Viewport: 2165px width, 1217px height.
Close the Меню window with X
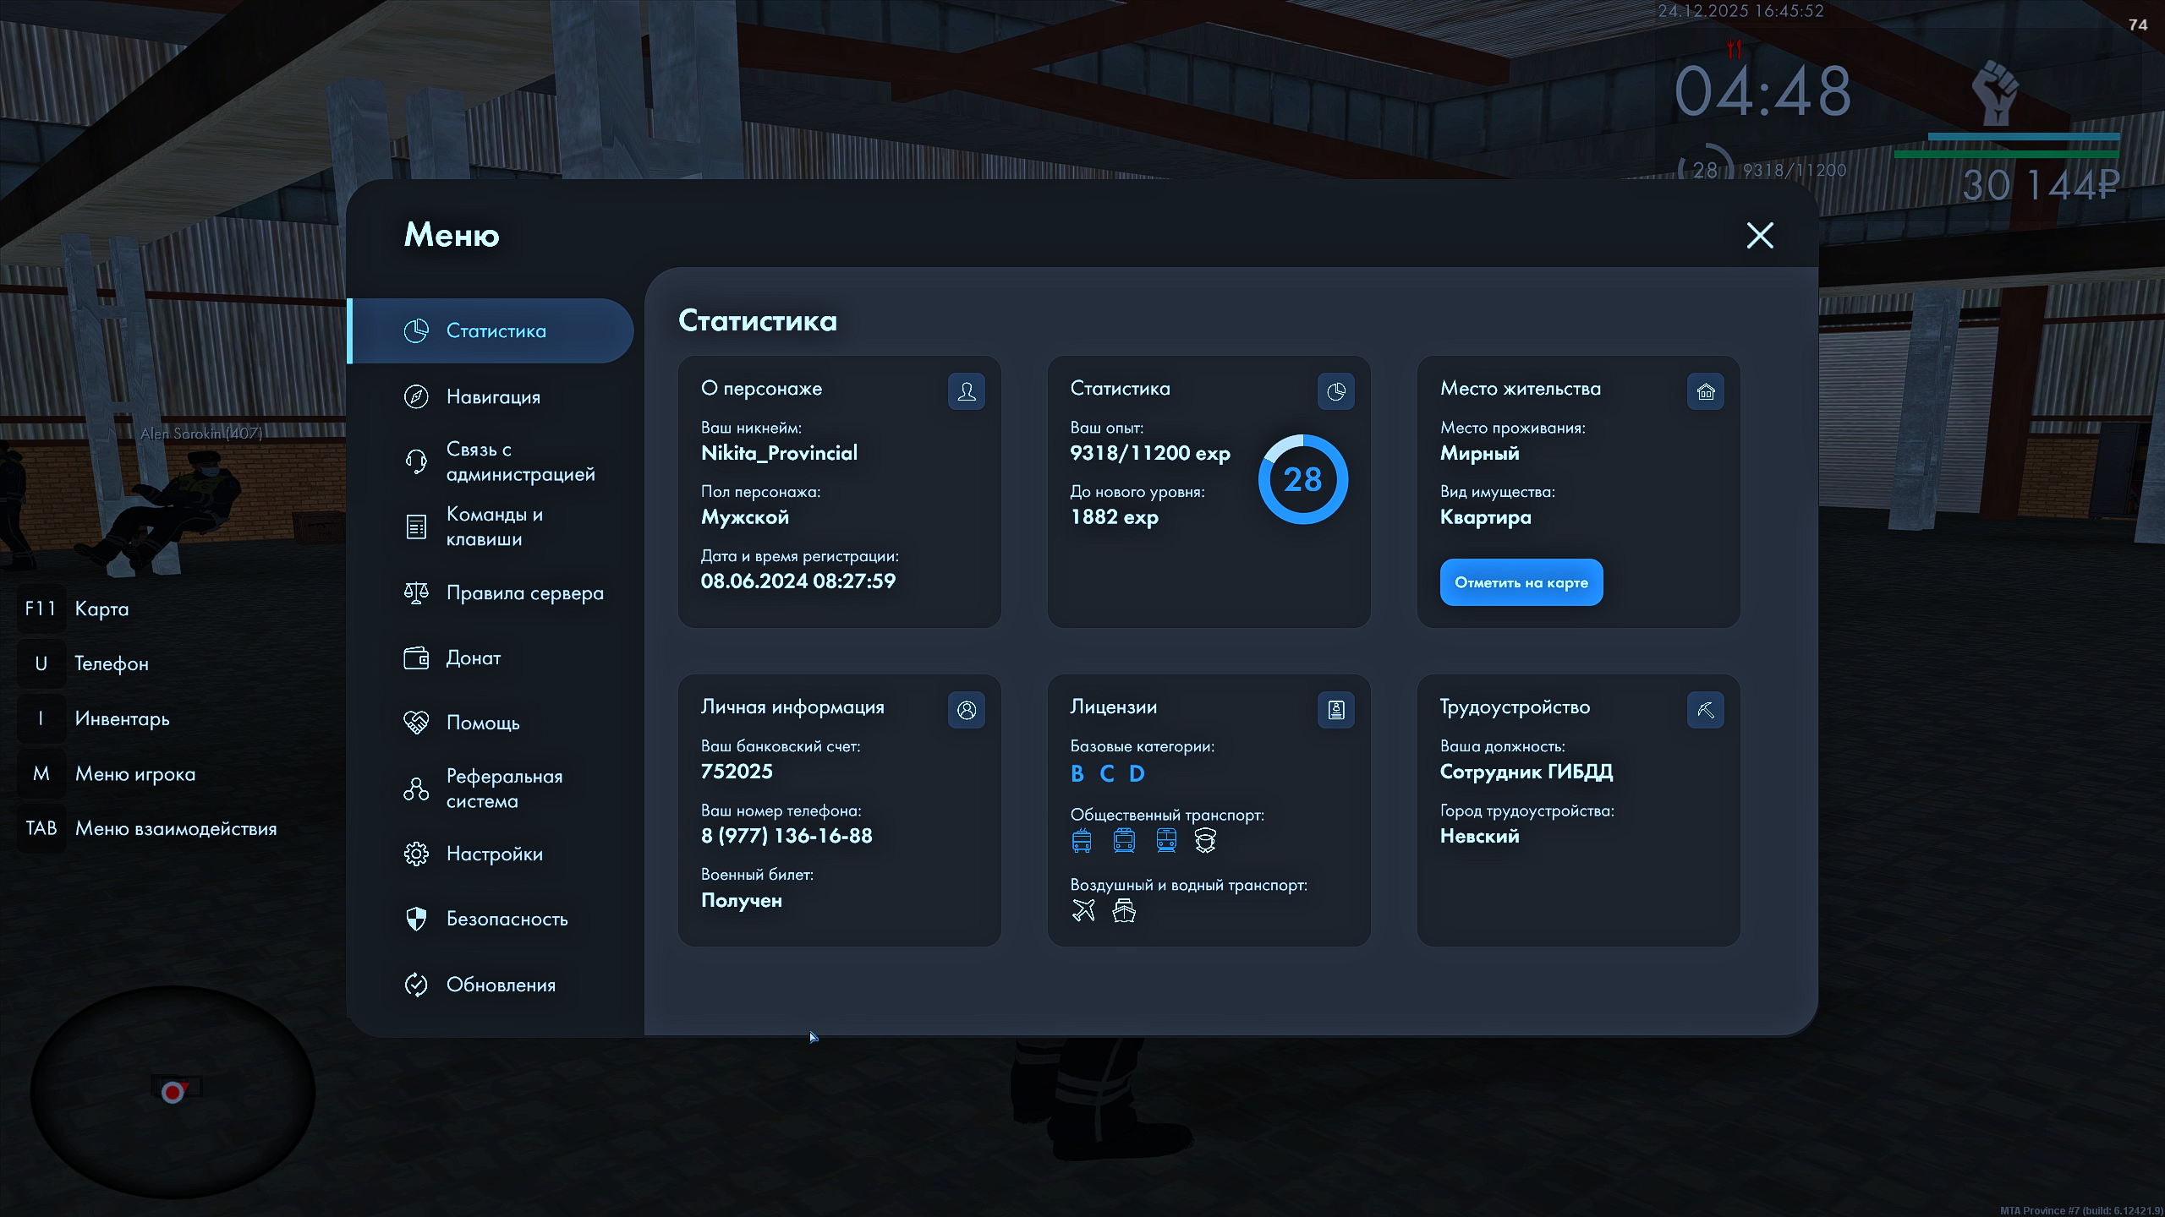[x=1760, y=235]
